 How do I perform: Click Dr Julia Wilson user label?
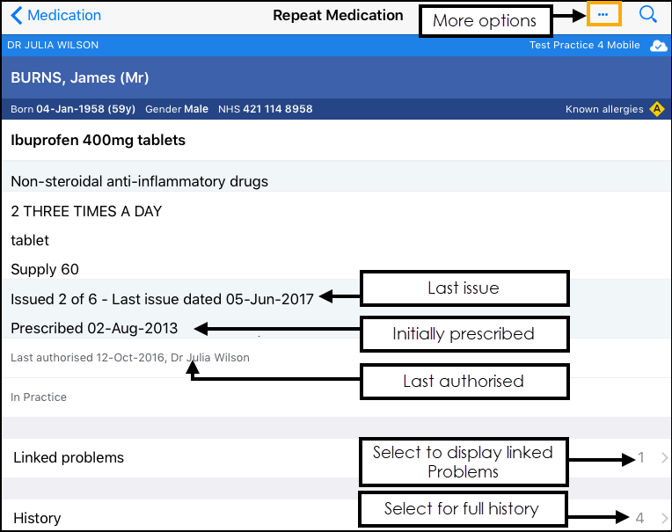53,45
